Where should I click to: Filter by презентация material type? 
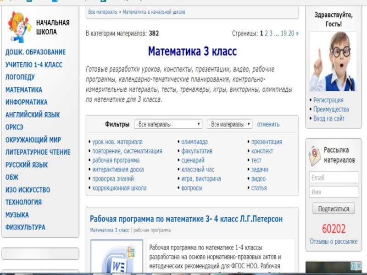coord(267,142)
